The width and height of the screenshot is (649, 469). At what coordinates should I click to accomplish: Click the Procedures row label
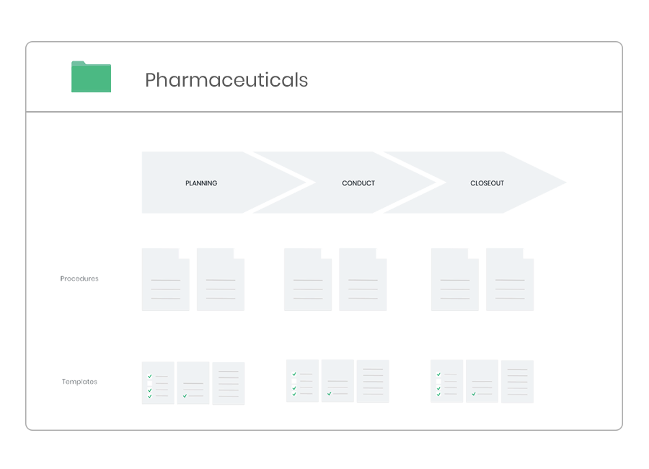pos(79,279)
